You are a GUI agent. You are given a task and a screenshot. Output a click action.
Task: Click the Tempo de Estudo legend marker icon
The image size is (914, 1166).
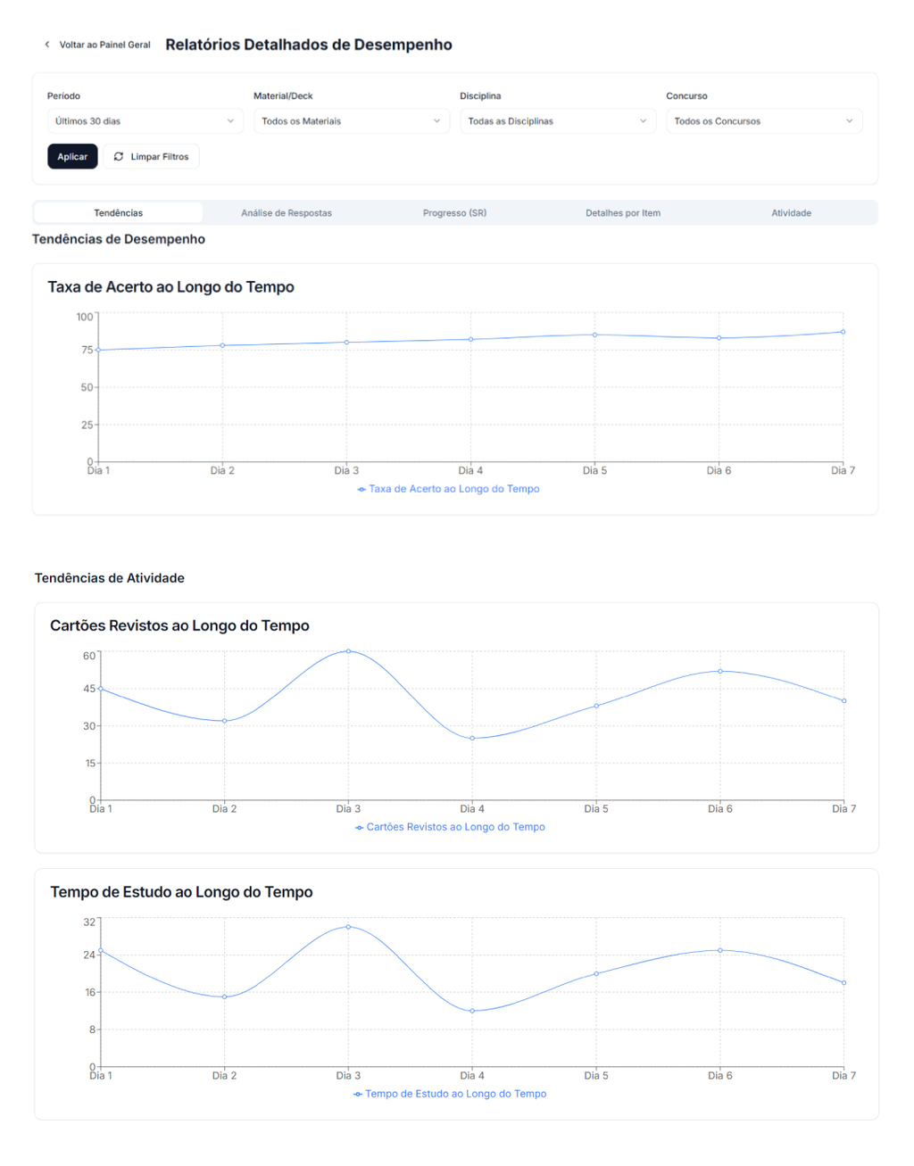(x=358, y=1095)
